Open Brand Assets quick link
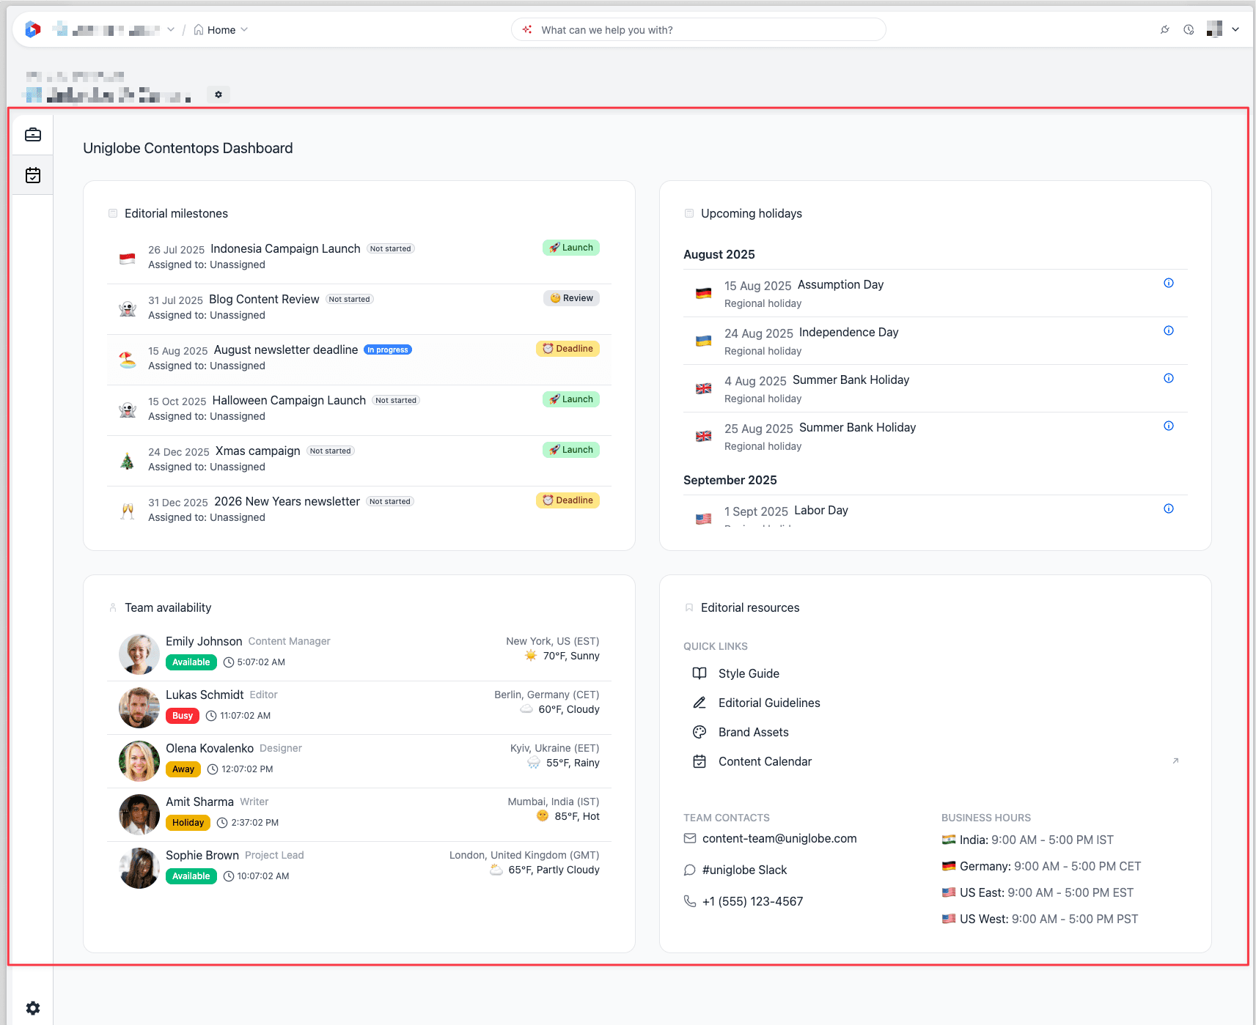The height and width of the screenshot is (1025, 1256). [753, 732]
